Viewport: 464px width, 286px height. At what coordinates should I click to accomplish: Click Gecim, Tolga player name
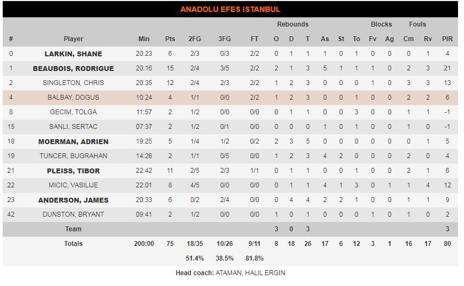coord(73,112)
